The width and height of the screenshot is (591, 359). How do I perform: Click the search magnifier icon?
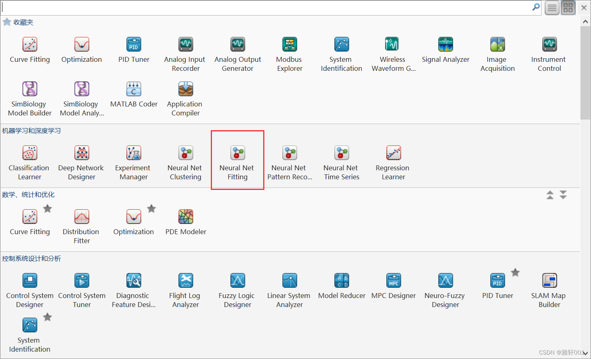pyautogui.click(x=536, y=7)
